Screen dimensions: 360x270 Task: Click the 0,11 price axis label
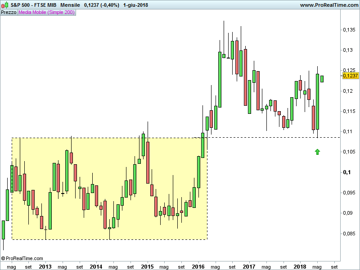pyautogui.click(x=347, y=131)
